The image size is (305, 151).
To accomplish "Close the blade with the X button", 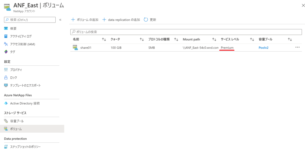I will click(x=303, y=5).
